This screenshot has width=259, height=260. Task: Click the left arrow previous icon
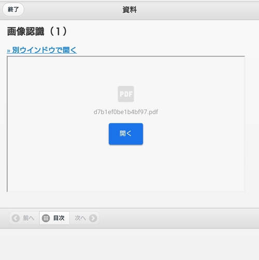[16, 218]
